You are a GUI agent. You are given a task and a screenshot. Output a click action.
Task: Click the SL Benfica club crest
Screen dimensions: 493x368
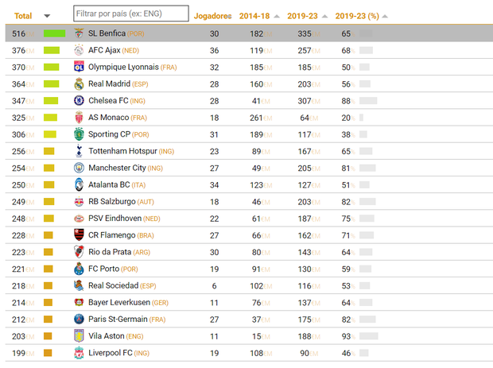pos(79,33)
